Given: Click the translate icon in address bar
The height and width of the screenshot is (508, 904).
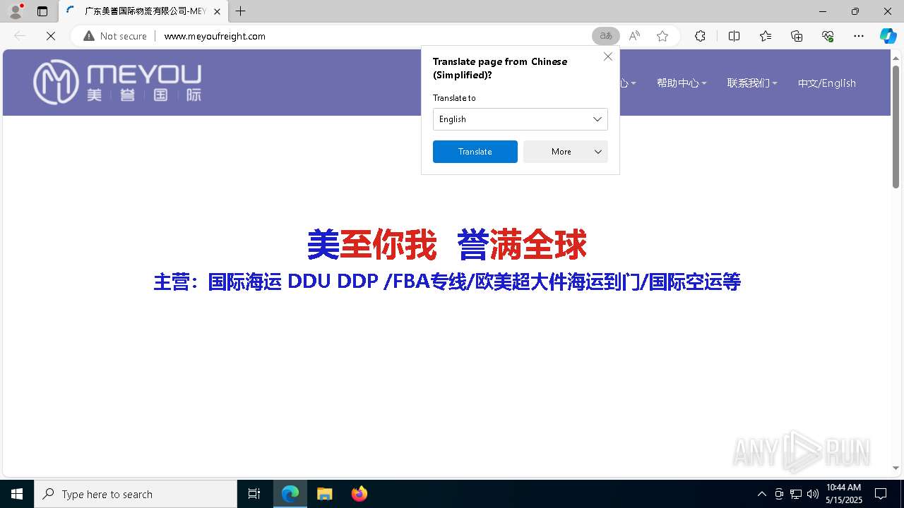Looking at the screenshot, I should 606,36.
